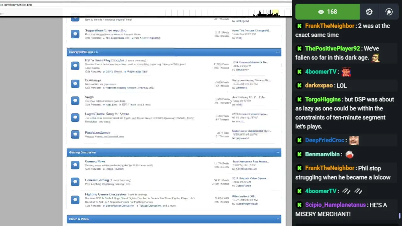This screenshot has height=226, width=402.
Task: Click FrankTheNeighbor username in first message
Action: point(330,26)
